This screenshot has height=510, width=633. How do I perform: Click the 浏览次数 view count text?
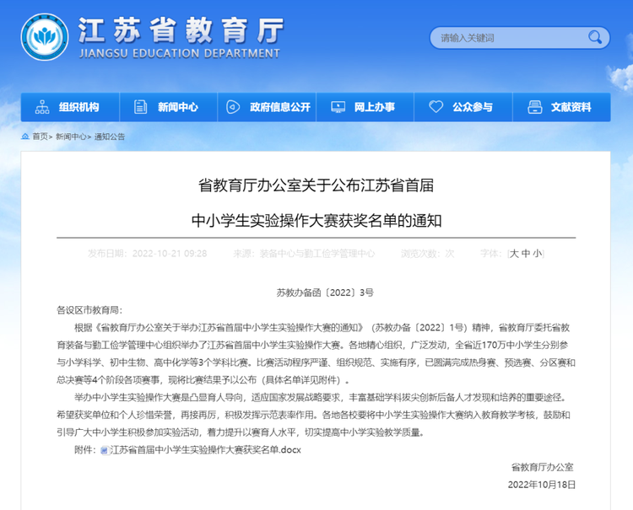[428, 254]
